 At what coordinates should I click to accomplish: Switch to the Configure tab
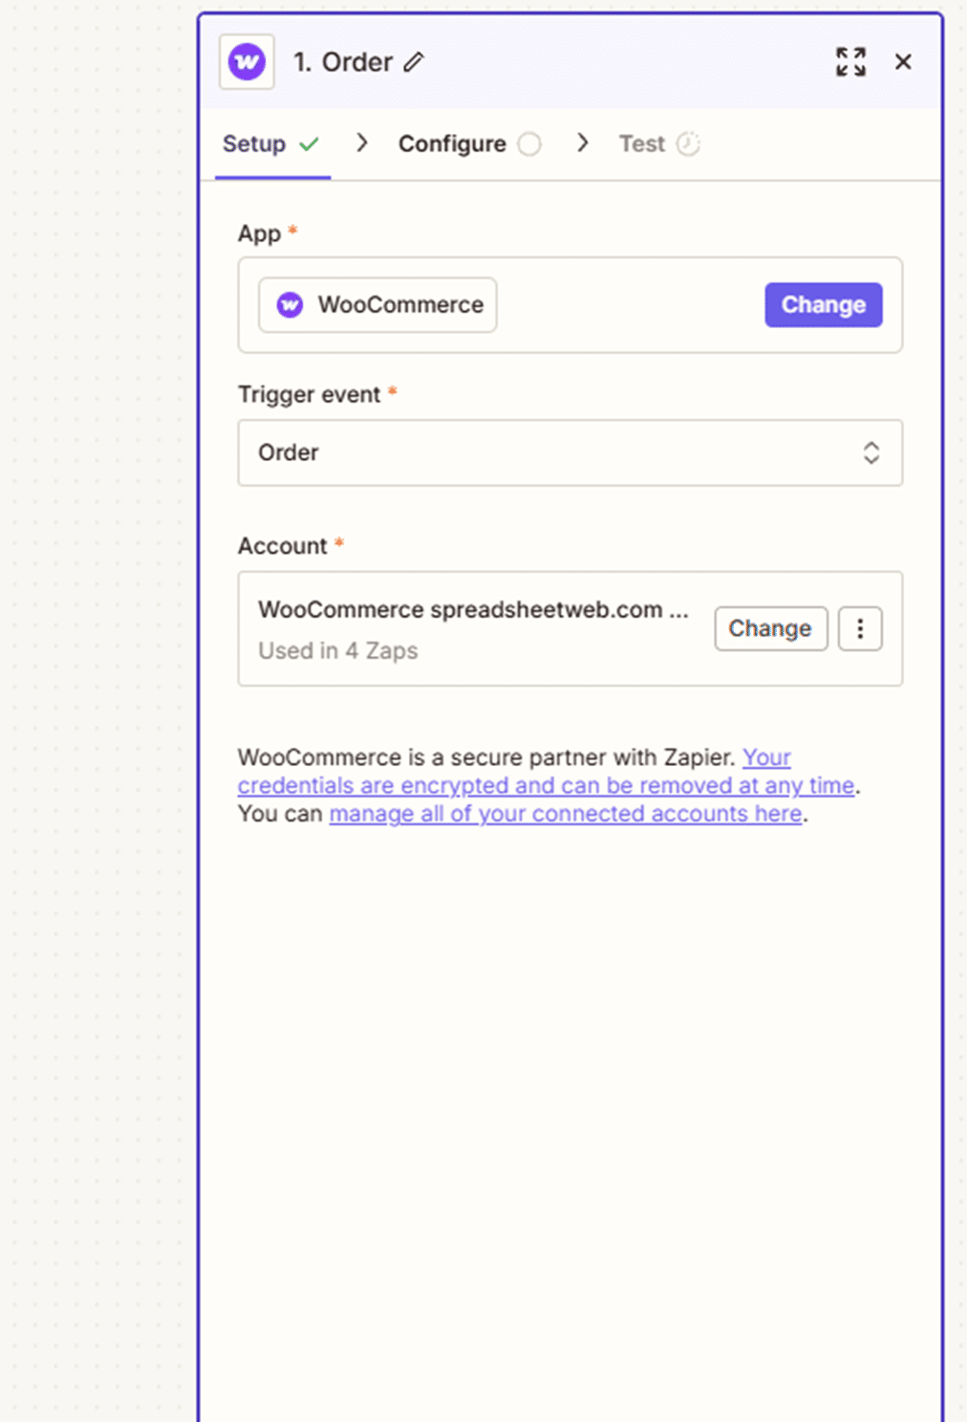point(452,144)
